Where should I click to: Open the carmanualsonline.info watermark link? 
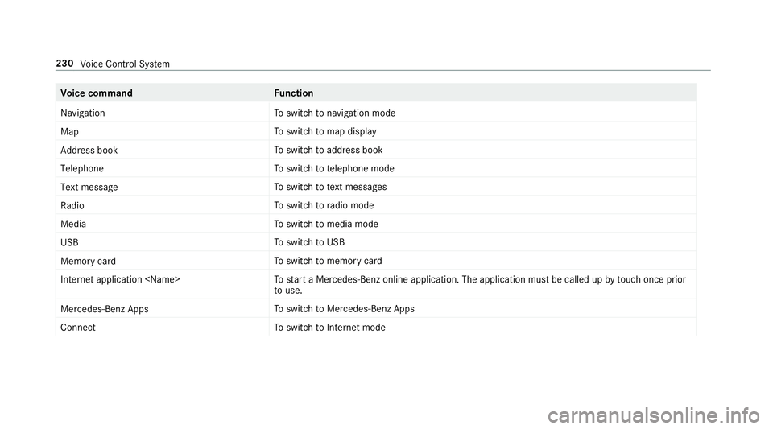pyautogui.click(x=654, y=415)
